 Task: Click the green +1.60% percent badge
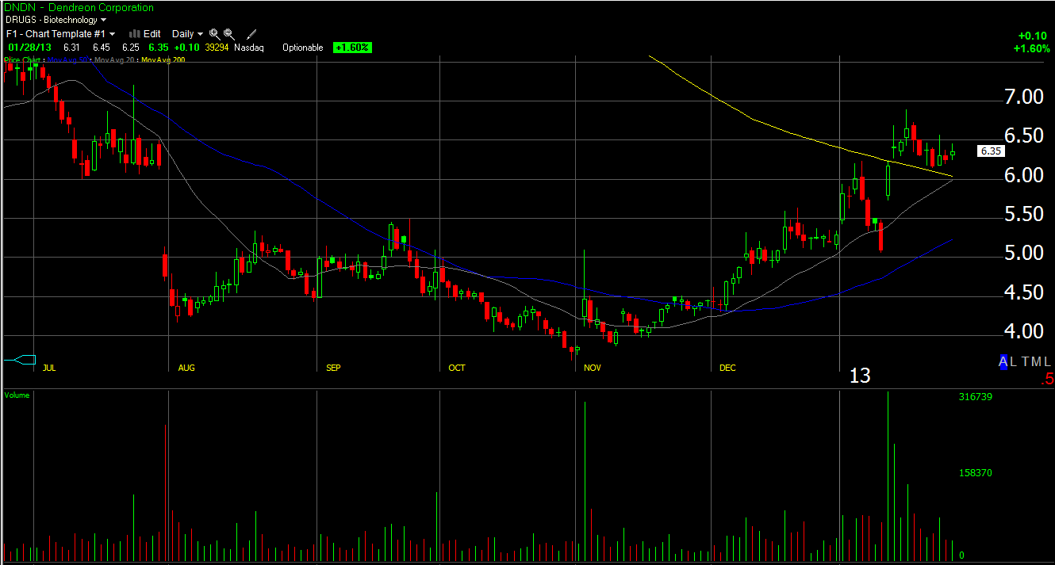pyautogui.click(x=352, y=48)
